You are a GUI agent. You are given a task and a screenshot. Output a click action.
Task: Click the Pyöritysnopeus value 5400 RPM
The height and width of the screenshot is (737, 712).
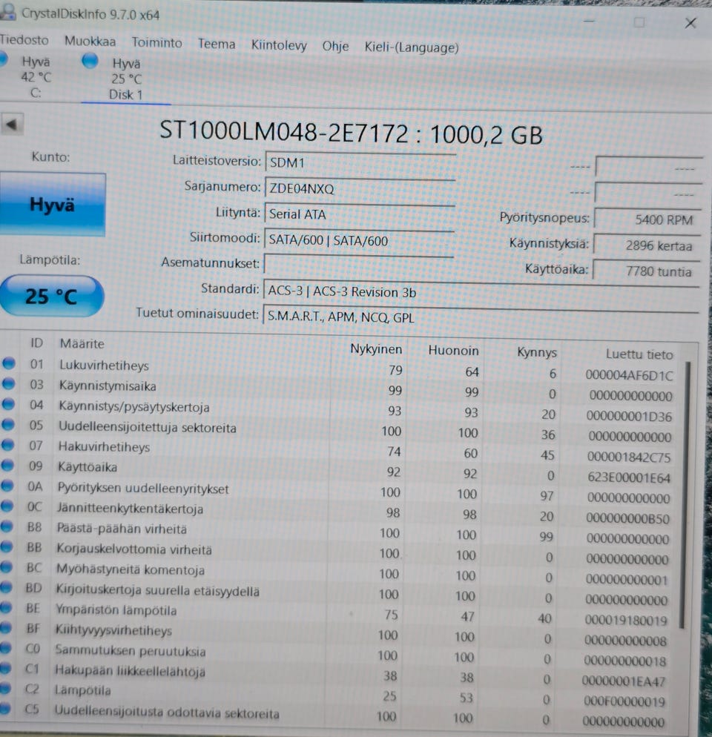(x=647, y=219)
